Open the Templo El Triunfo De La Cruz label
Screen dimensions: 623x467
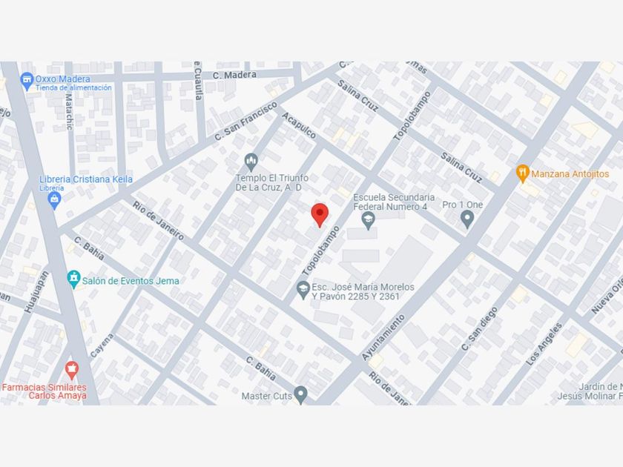[271, 182]
